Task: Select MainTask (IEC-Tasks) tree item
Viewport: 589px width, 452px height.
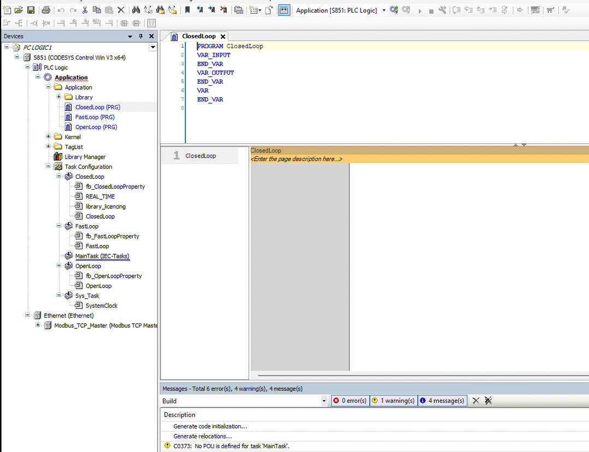Action: [102, 256]
